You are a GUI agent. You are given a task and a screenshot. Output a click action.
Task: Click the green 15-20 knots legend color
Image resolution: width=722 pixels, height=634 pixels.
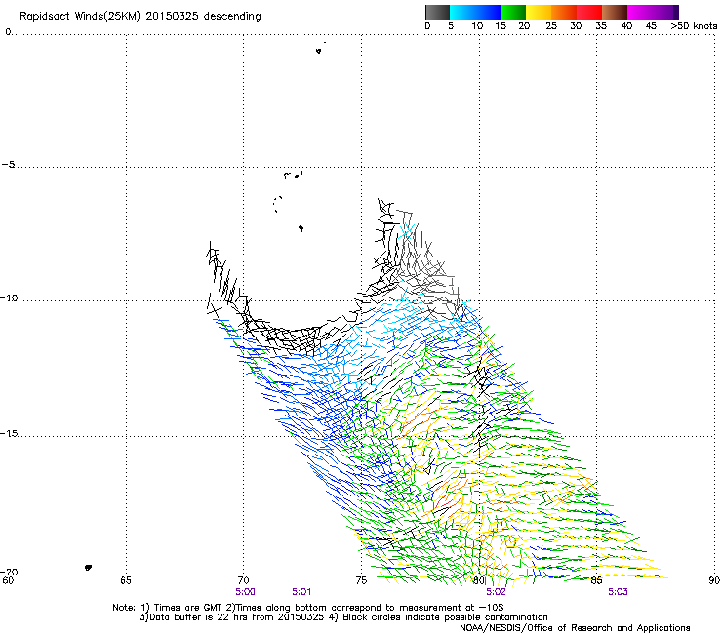tap(513, 12)
